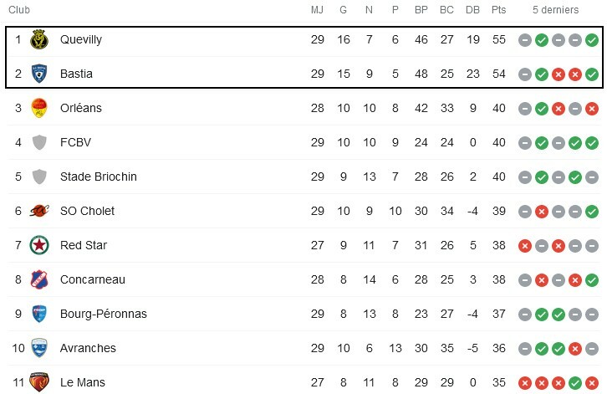Click the Concarneau club crest
The width and height of the screenshot is (607, 394).
tap(38, 279)
